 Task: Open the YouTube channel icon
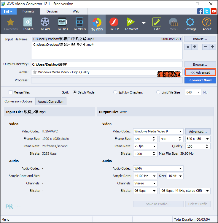(214, 11)
